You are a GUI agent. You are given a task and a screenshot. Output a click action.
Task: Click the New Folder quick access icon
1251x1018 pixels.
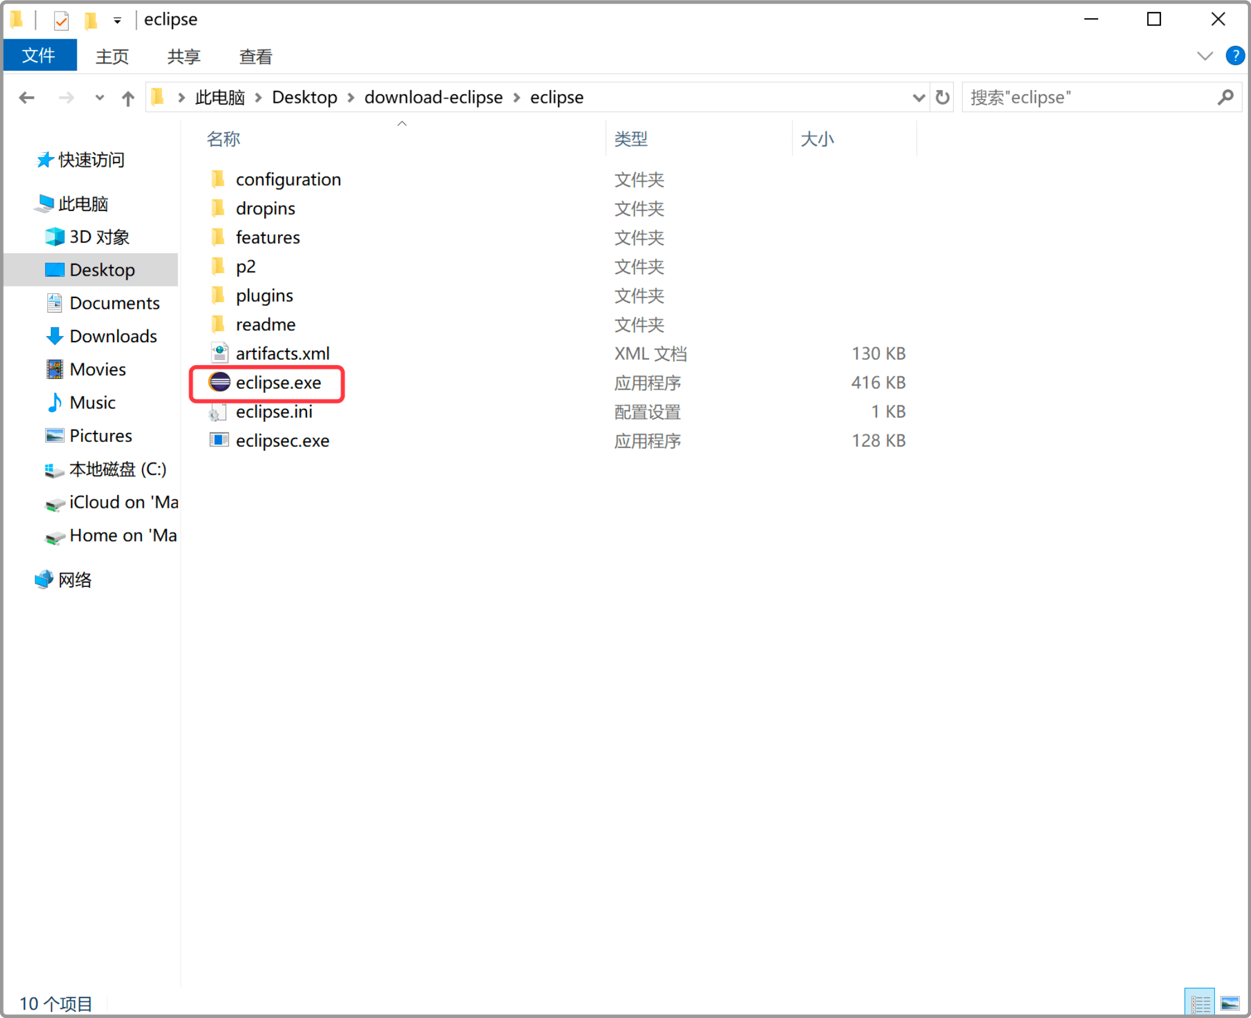pos(91,20)
